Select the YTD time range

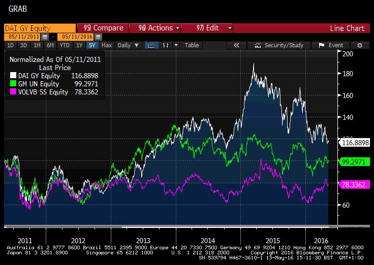coord(65,45)
